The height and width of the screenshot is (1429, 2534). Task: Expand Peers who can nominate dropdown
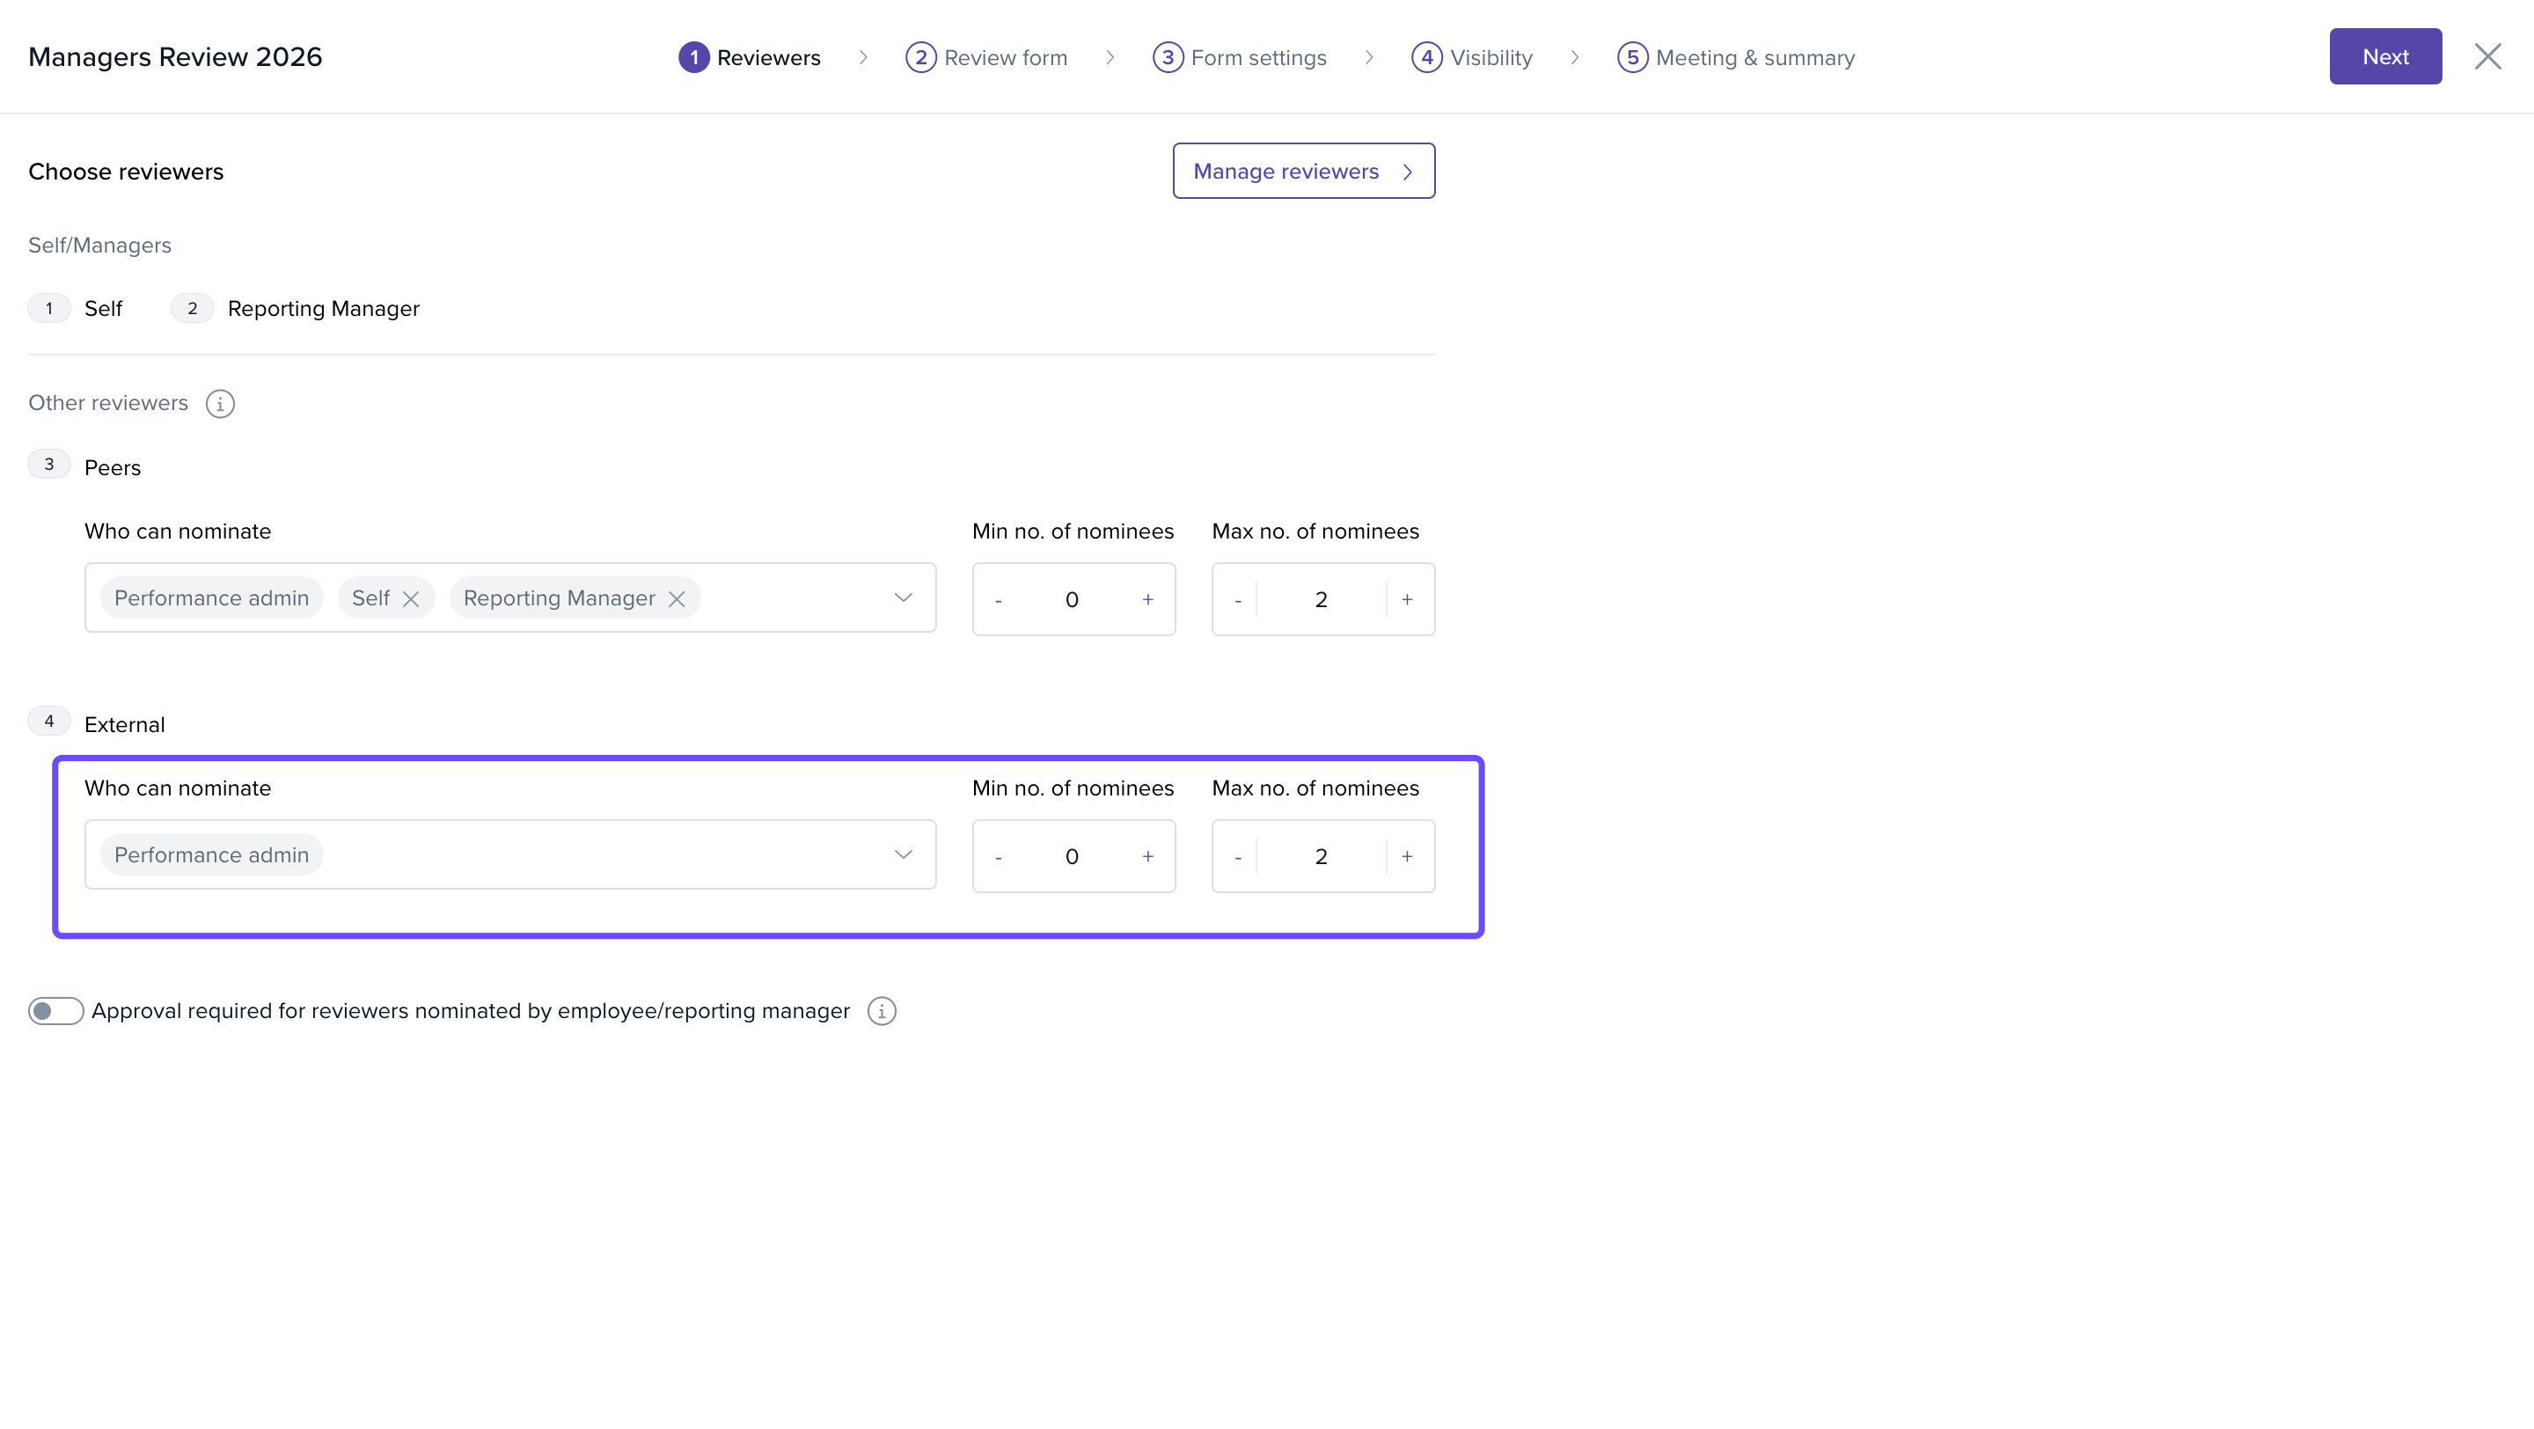[x=903, y=598]
